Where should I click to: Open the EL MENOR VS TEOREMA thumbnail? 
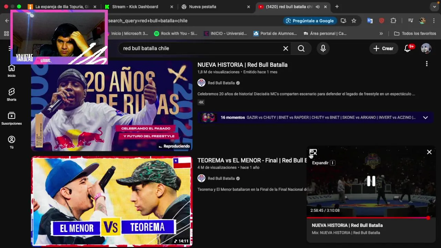[x=112, y=201]
